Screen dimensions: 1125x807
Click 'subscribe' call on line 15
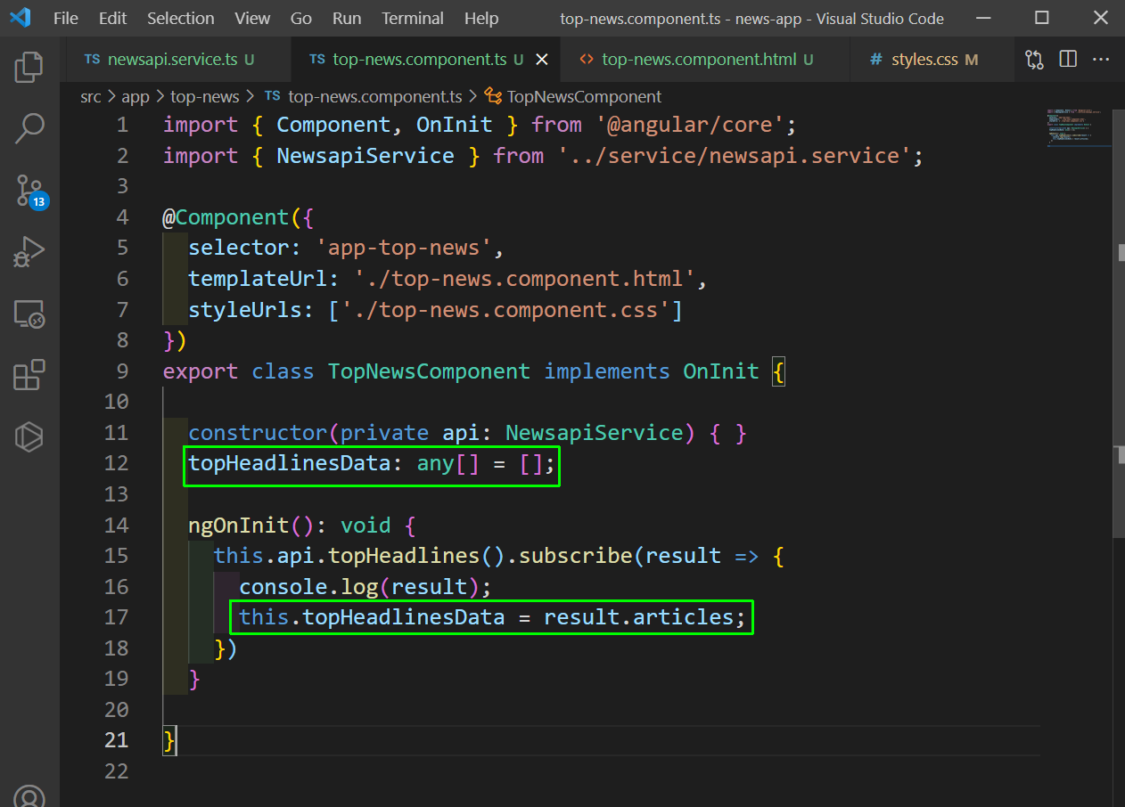(576, 556)
